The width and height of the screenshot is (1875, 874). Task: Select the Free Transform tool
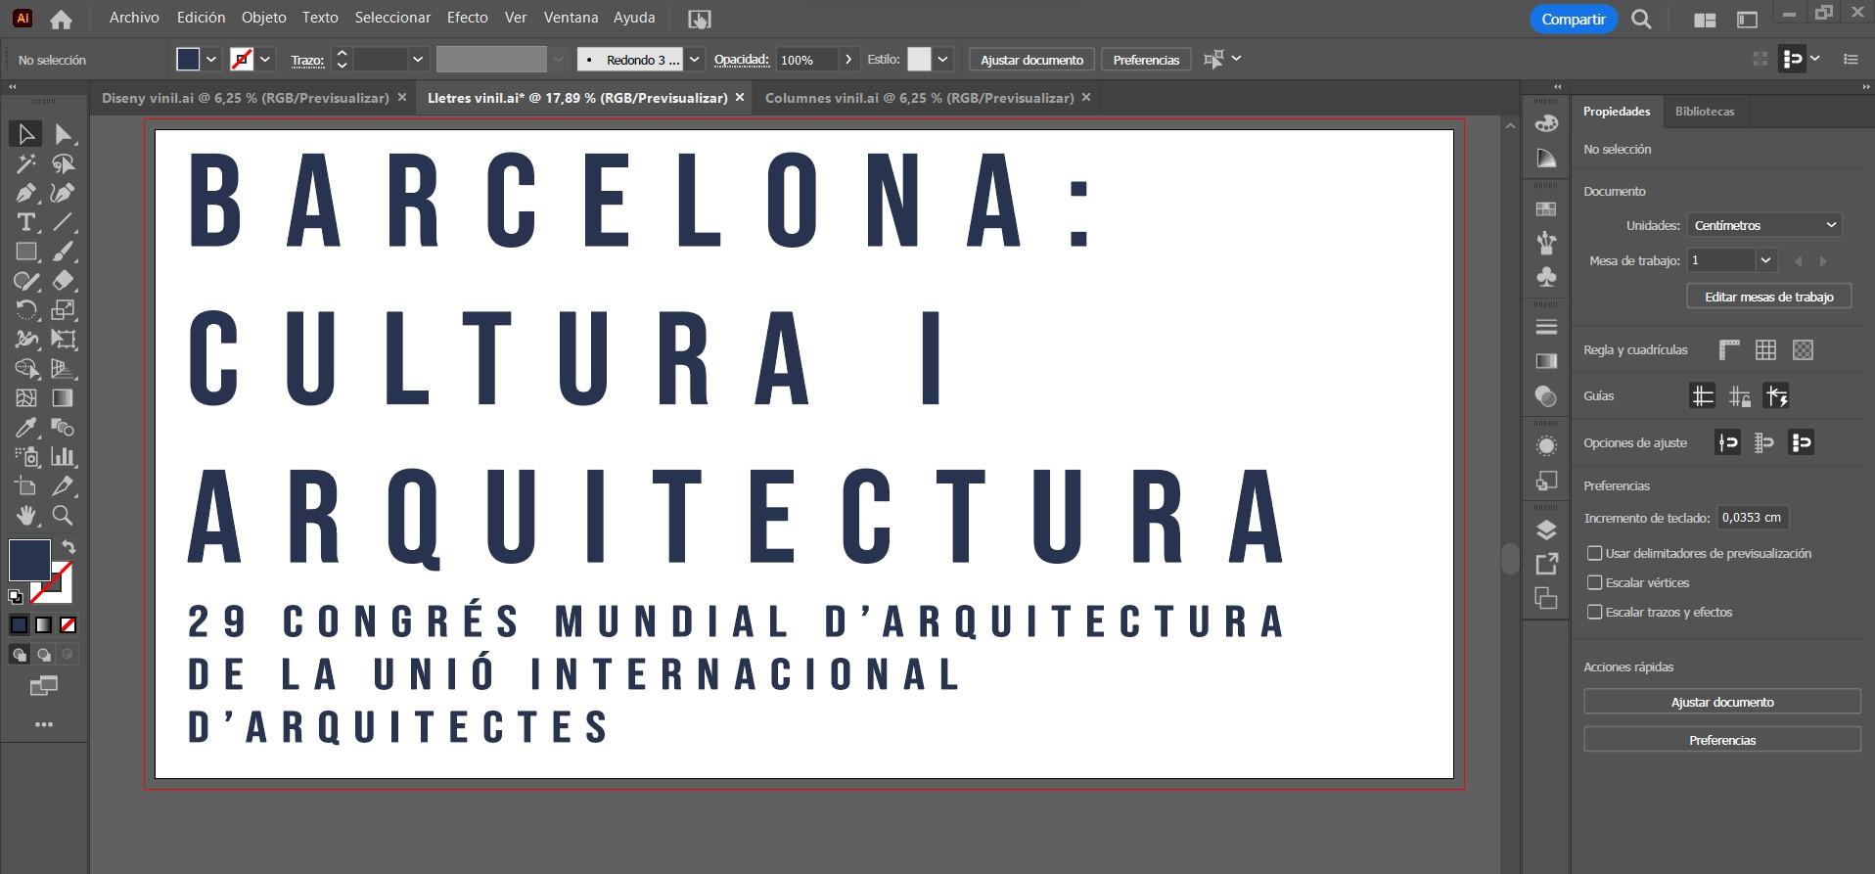click(x=64, y=340)
